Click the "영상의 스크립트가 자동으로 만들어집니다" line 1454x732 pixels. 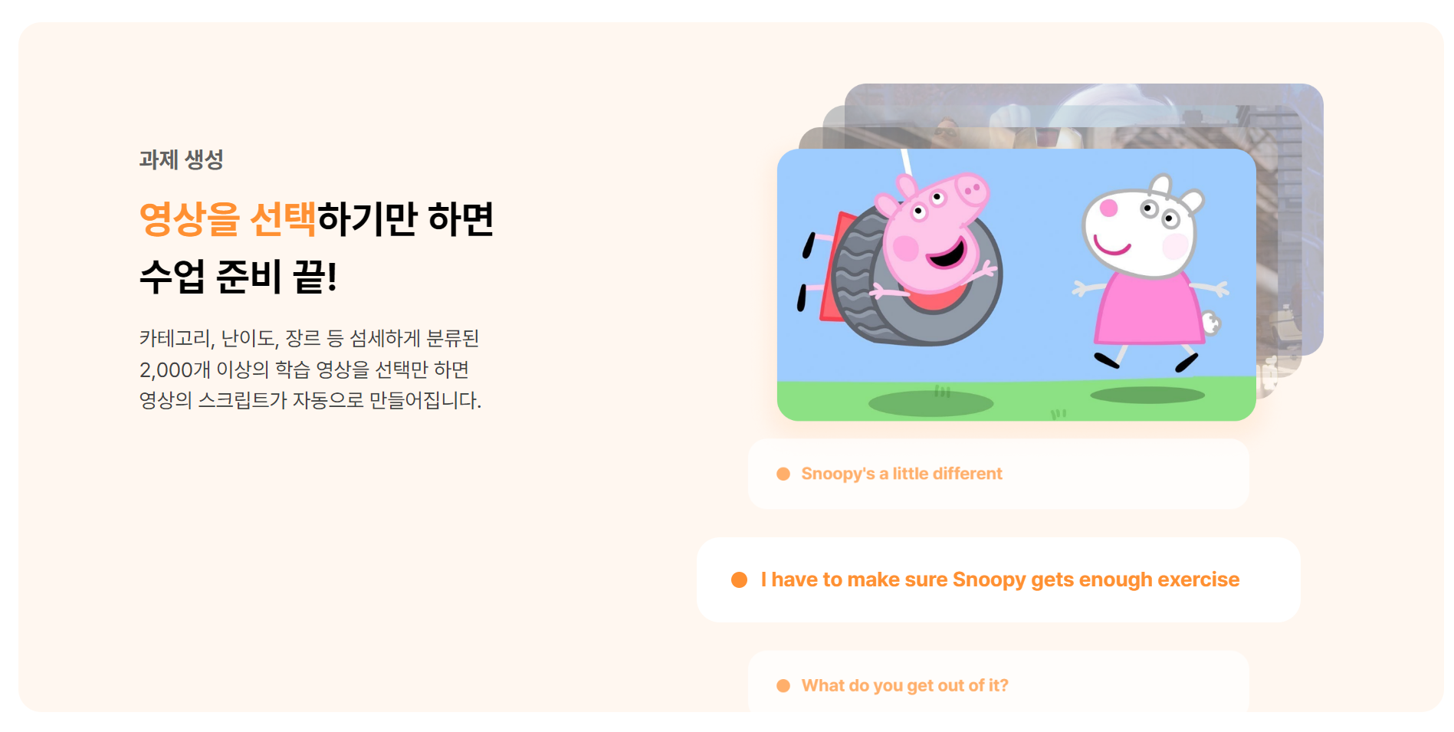click(310, 400)
